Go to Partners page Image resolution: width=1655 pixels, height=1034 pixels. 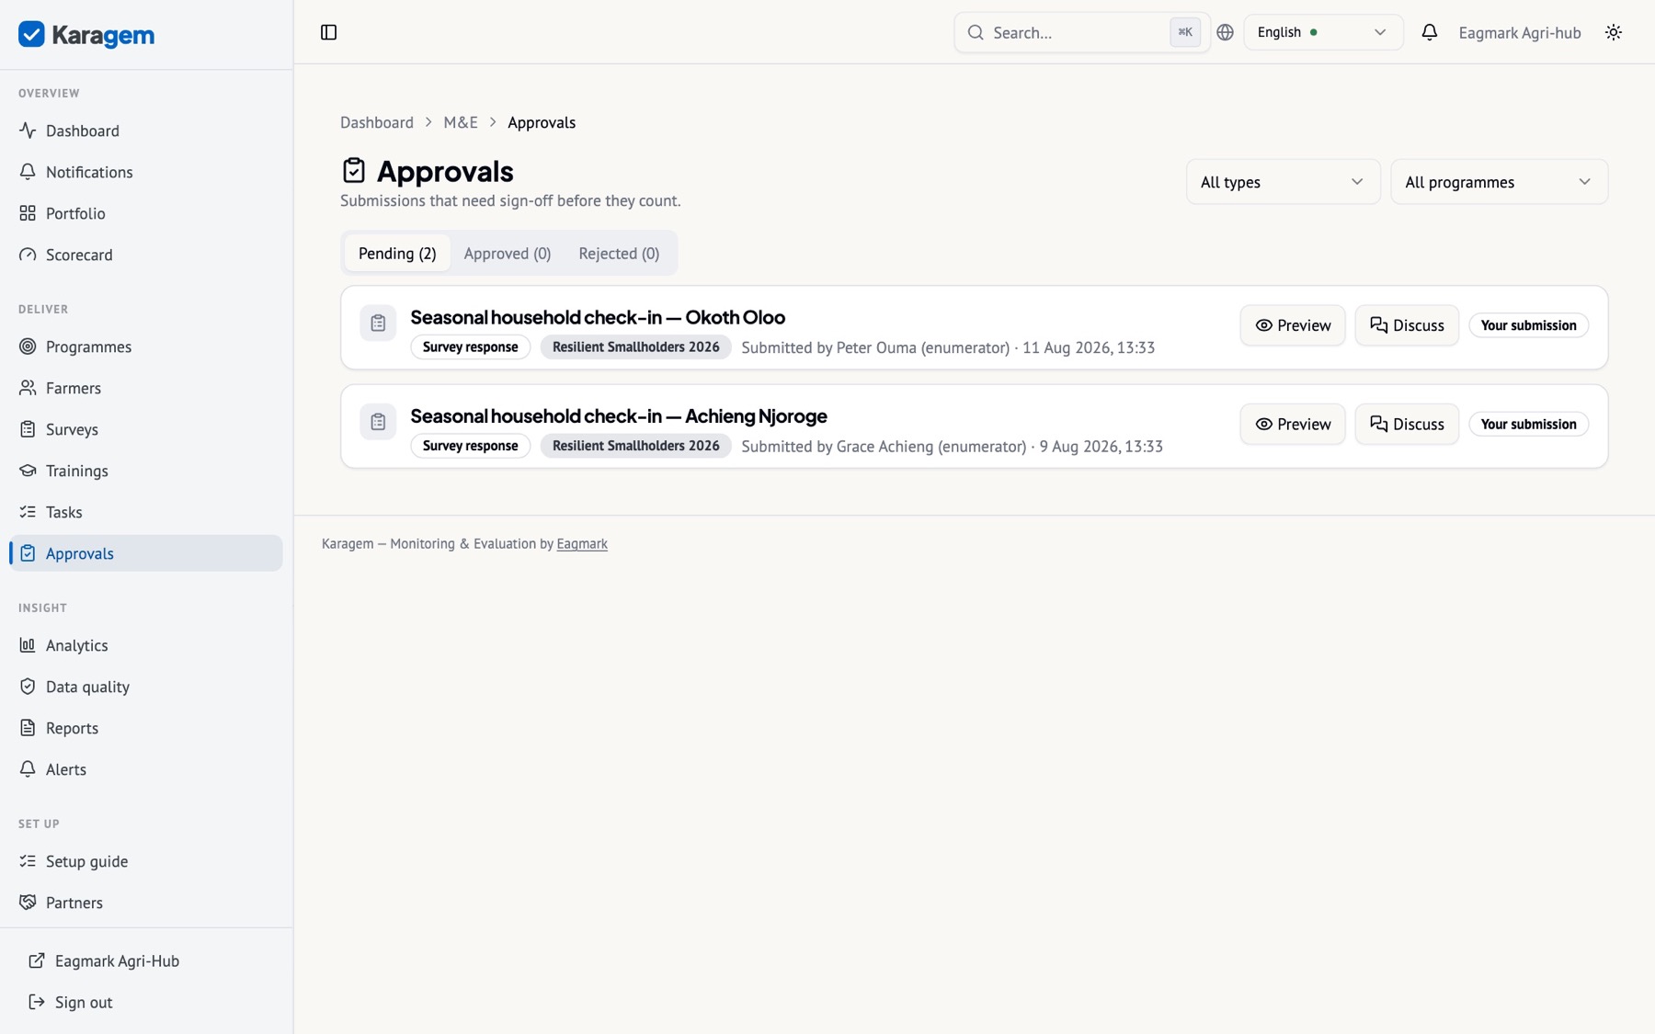[x=146, y=903]
